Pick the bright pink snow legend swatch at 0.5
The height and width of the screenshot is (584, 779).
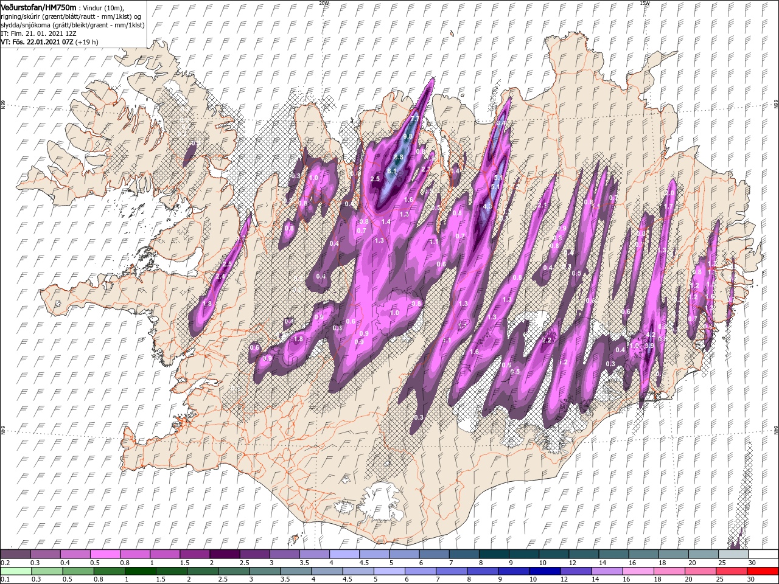click(105, 554)
